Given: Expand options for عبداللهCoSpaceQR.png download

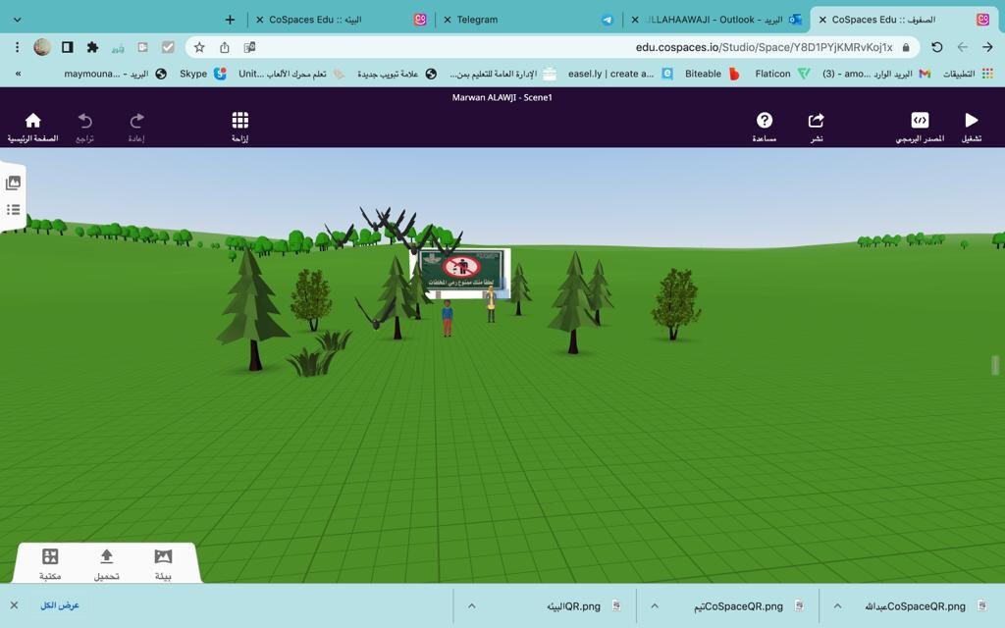Looking at the screenshot, I should pos(838,606).
